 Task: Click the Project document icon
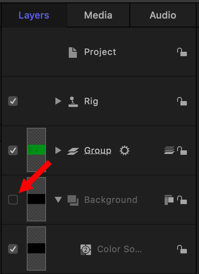pyautogui.click(x=73, y=52)
